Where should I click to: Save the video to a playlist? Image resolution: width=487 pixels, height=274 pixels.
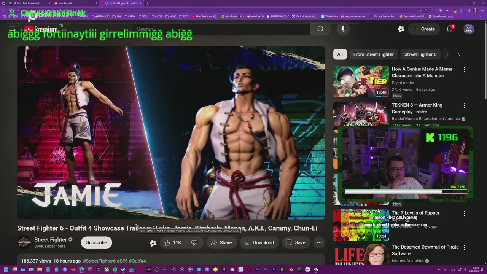click(296, 242)
